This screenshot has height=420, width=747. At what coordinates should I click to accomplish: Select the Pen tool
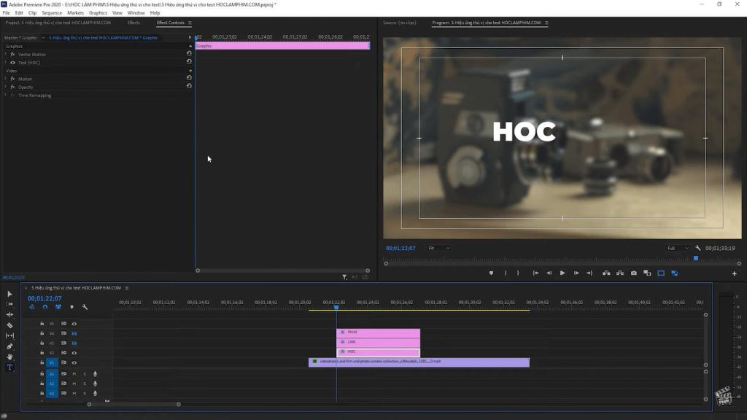(9, 346)
